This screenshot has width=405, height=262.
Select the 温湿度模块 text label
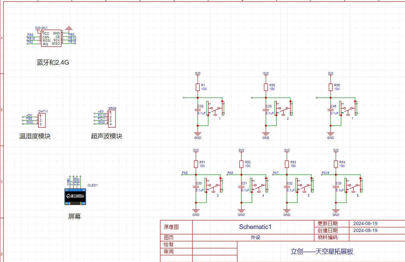[x=35, y=136]
